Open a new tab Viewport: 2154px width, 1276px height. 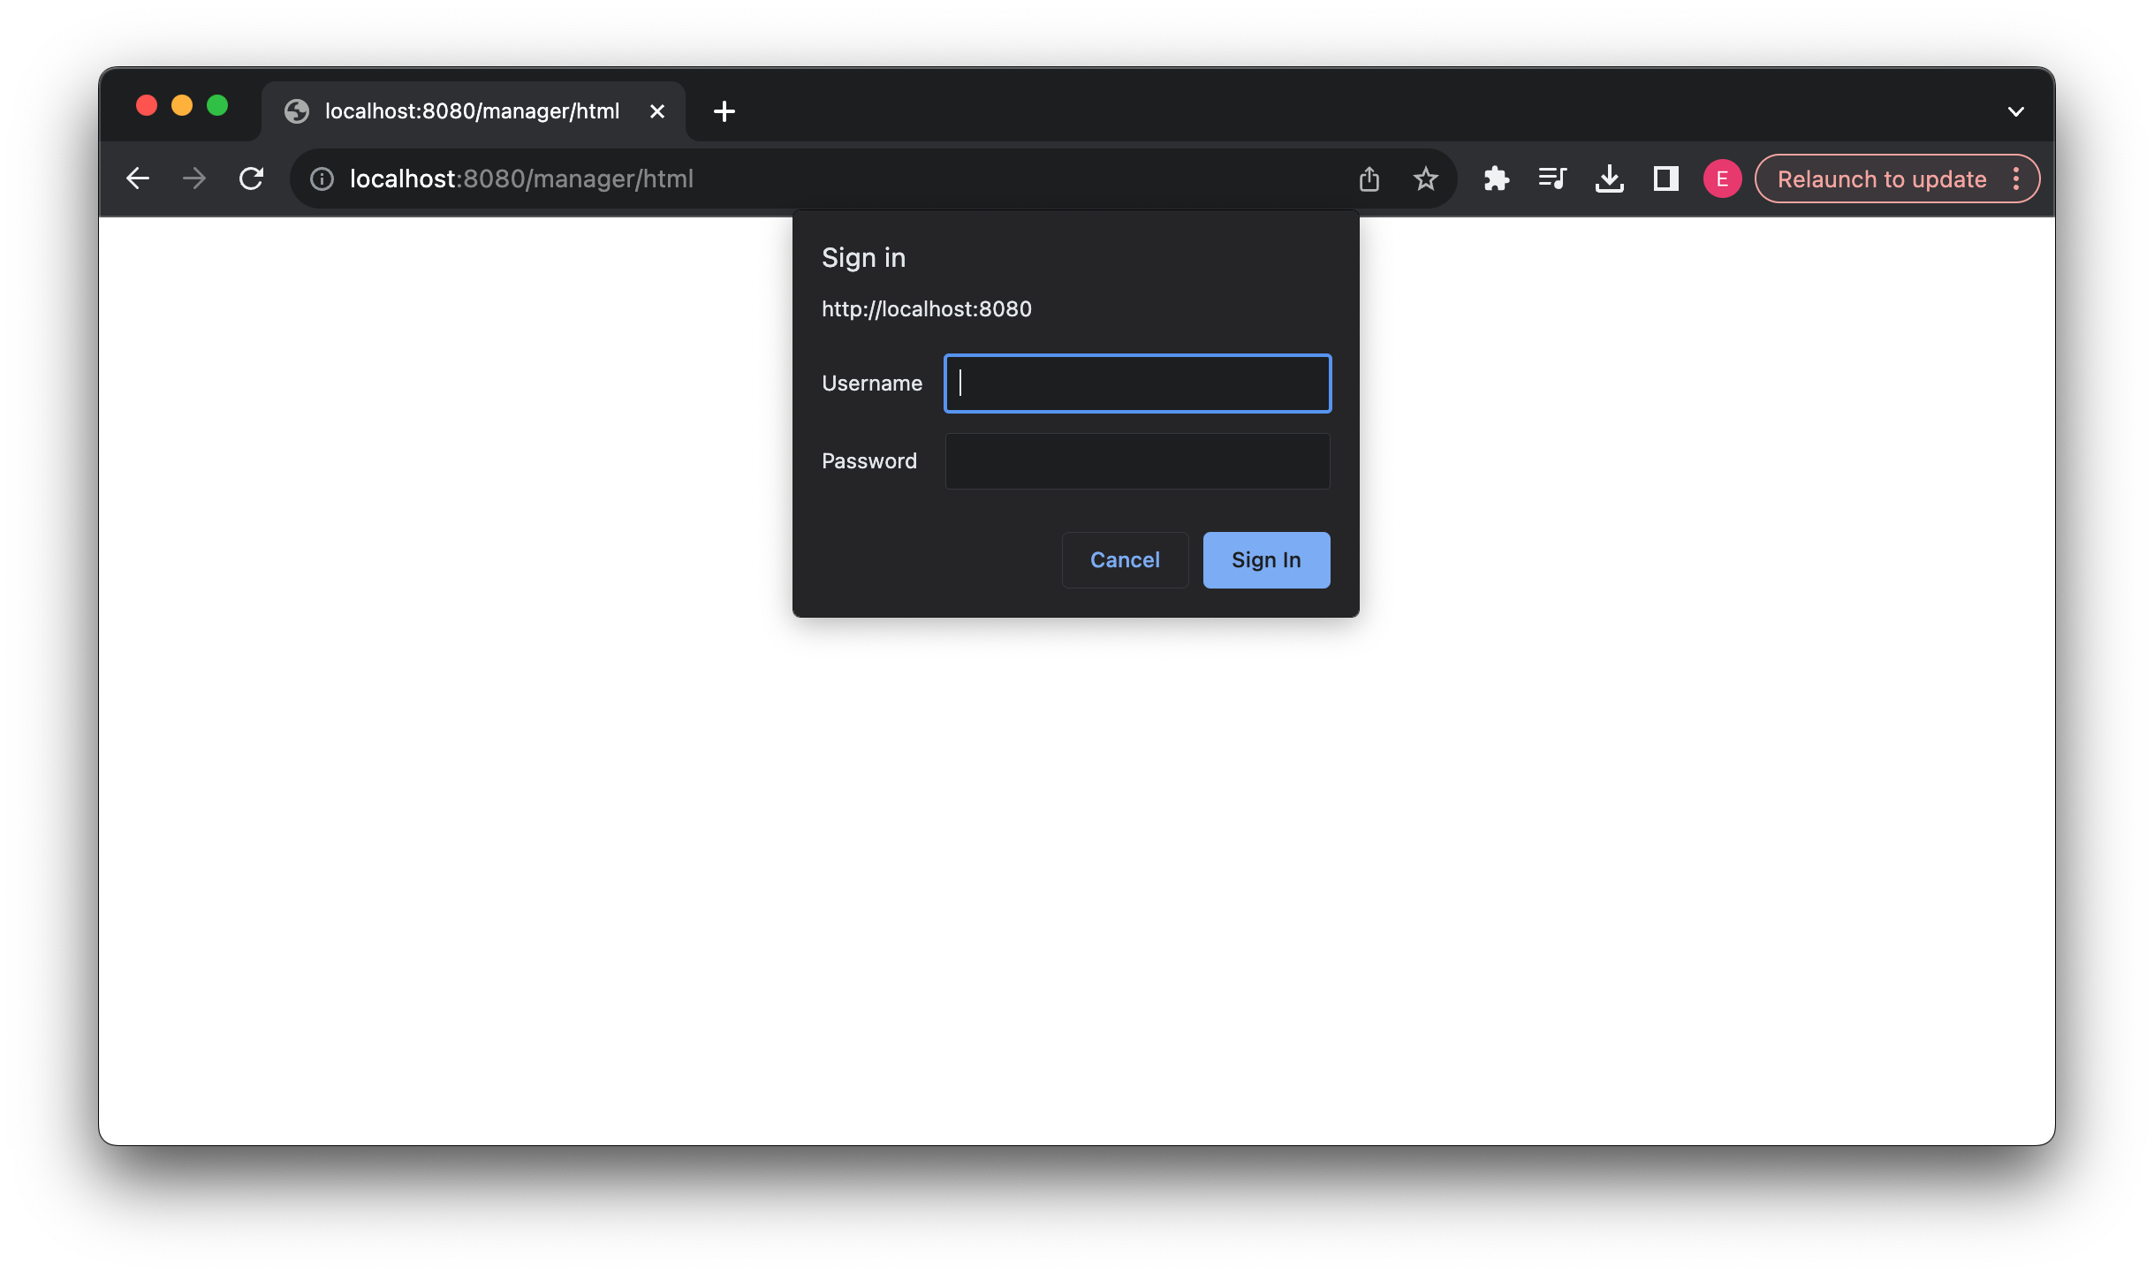724,111
